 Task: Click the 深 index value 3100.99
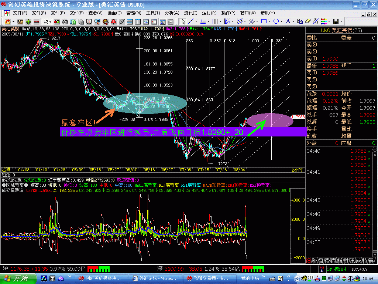pos(174,269)
